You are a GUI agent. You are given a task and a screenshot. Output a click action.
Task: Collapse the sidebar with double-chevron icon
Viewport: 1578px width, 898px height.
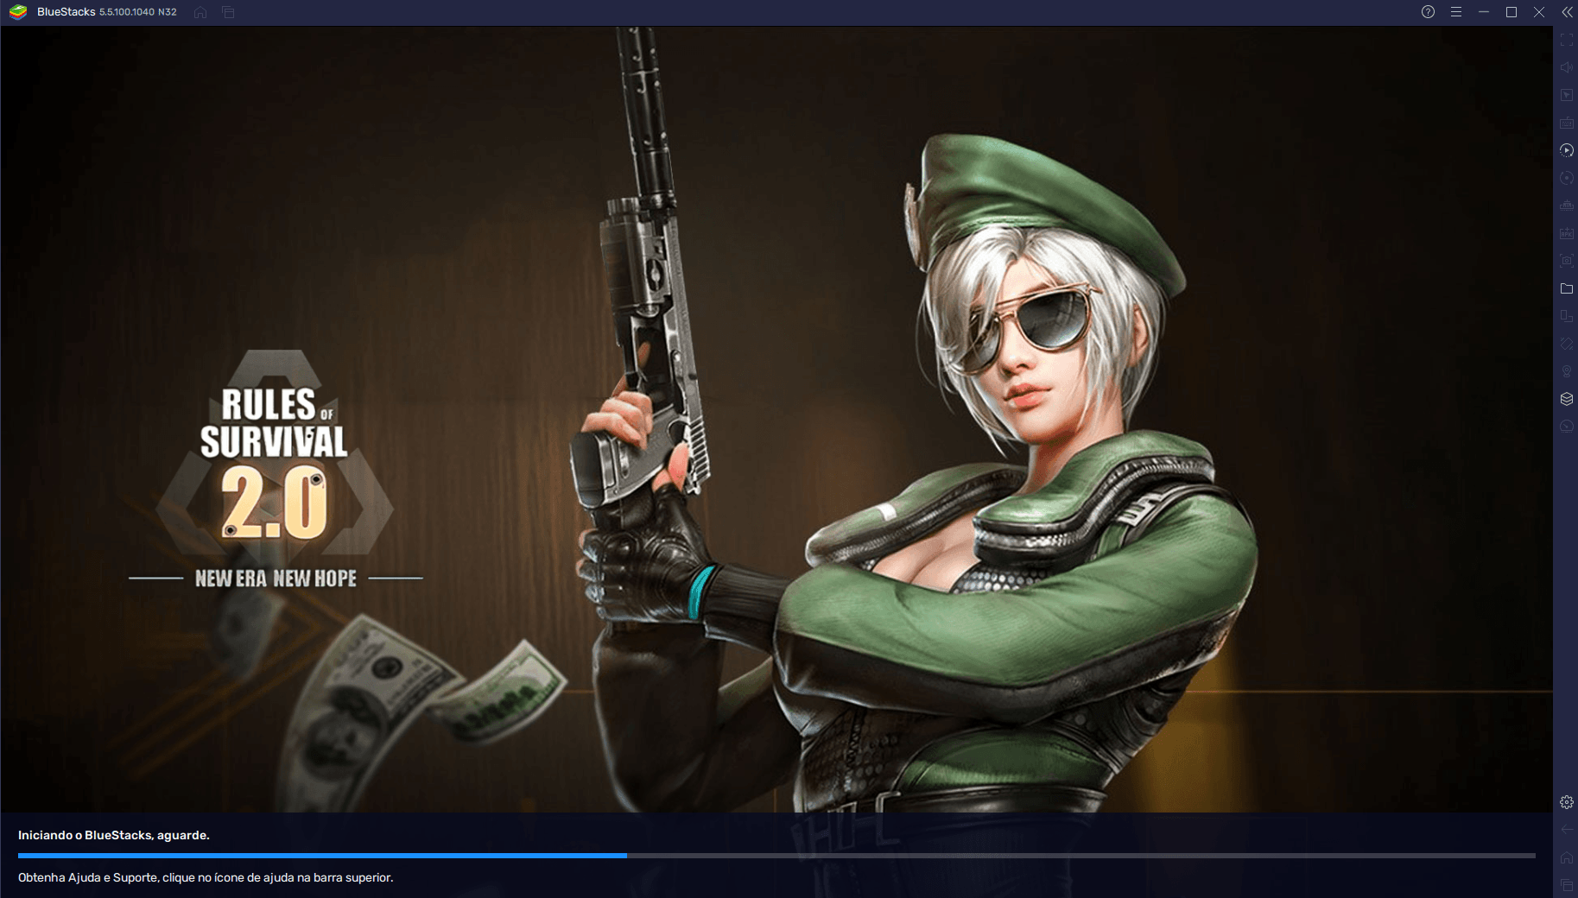coord(1567,12)
